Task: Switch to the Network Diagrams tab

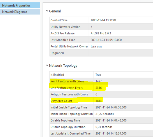Action: pos(20,12)
